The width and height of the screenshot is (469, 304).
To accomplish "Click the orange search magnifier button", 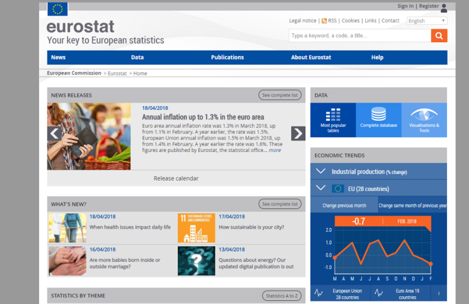I will [x=439, y=35].
